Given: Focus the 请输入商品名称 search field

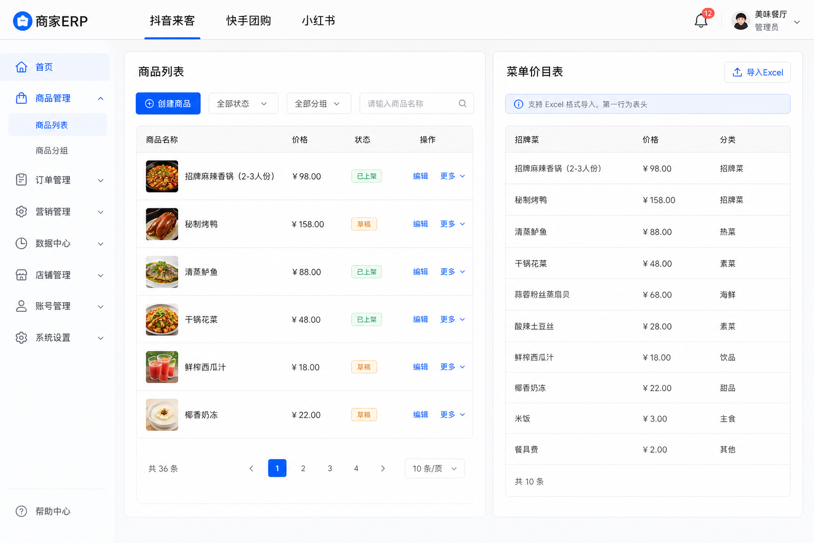Looking at the screenshot, I should [417, 103].
